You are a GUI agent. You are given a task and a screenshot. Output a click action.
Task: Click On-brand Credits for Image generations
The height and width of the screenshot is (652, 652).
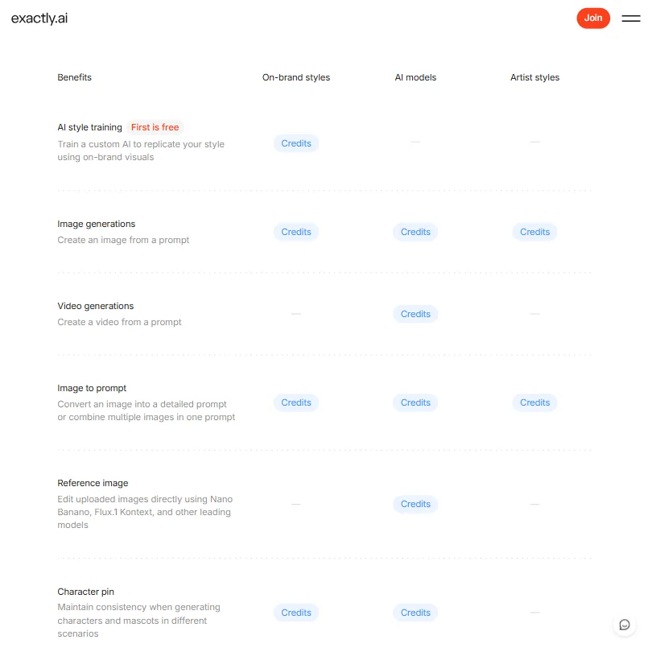(x=296, y=232)
